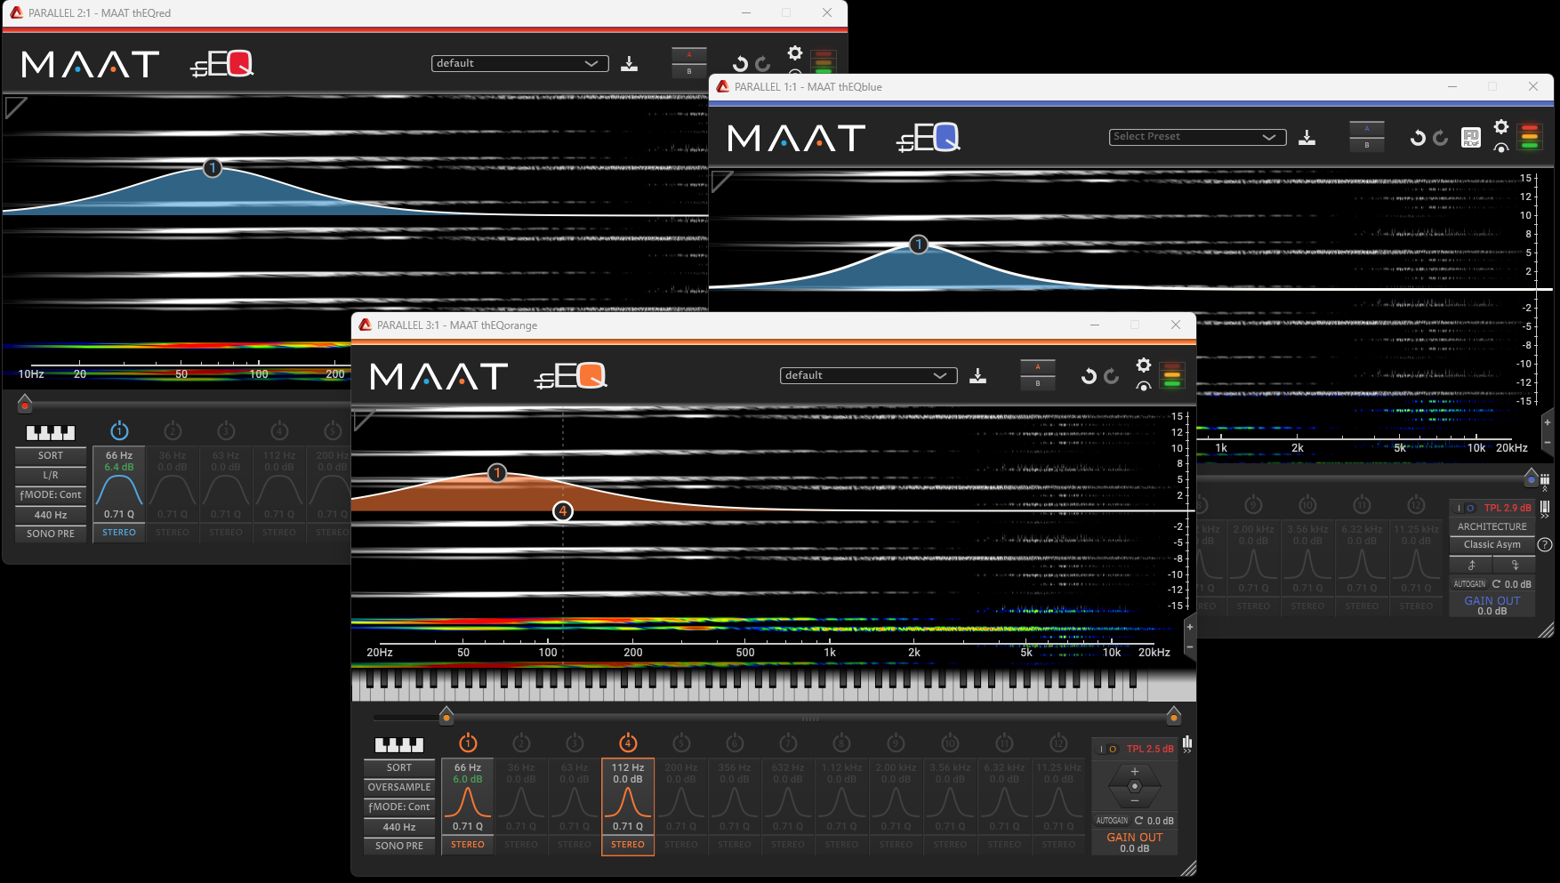
Task: Toggle band 4 power in thEQorange
Action: click(x=628, y=743)
